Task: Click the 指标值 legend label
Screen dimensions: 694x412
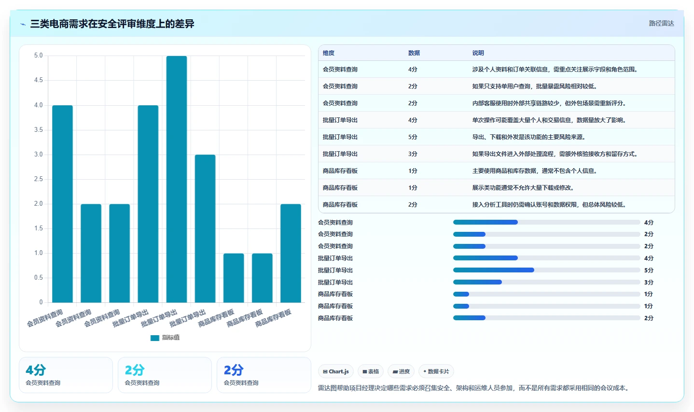Action: 171,338
